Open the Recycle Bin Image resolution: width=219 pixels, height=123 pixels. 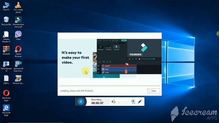[x=6, y=21]
